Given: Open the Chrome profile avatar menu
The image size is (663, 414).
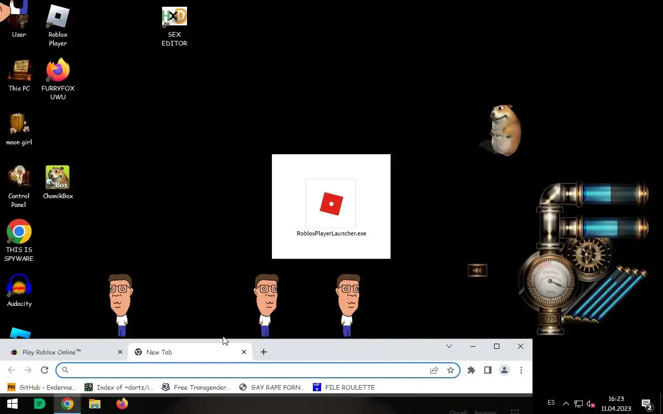Looking at the screenshot, I should 505,370.
